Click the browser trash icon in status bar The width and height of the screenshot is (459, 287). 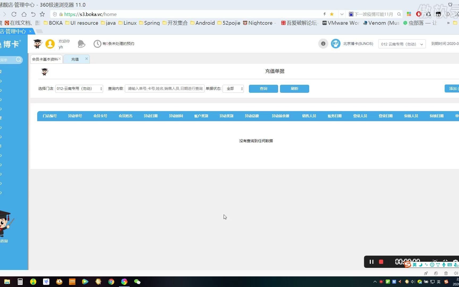(446, 273)
